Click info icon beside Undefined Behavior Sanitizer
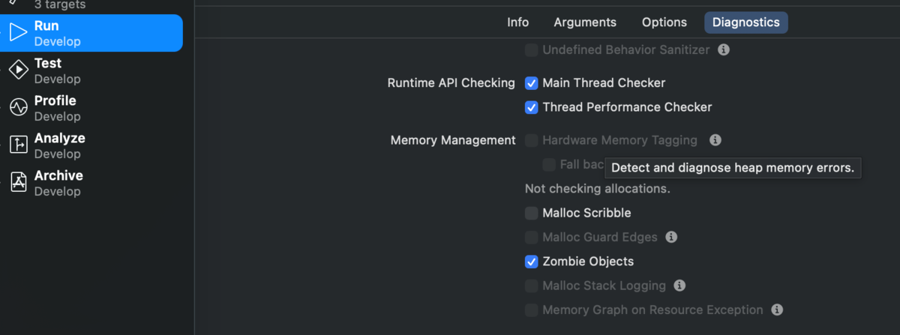 pyautogui.click(x=724, y=50)
